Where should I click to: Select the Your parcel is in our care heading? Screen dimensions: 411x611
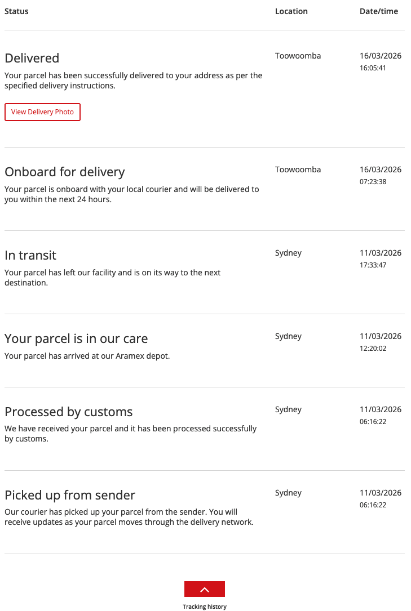(x=76, y=338)
